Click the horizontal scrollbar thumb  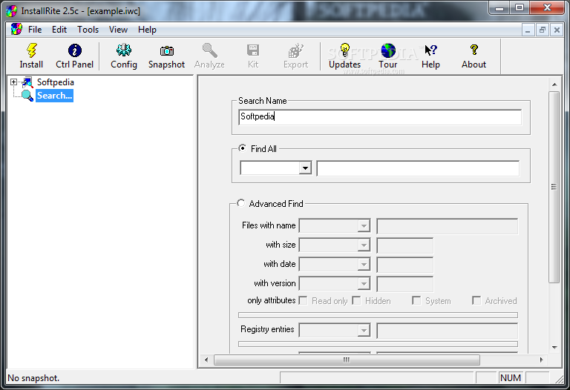(347, 360)
